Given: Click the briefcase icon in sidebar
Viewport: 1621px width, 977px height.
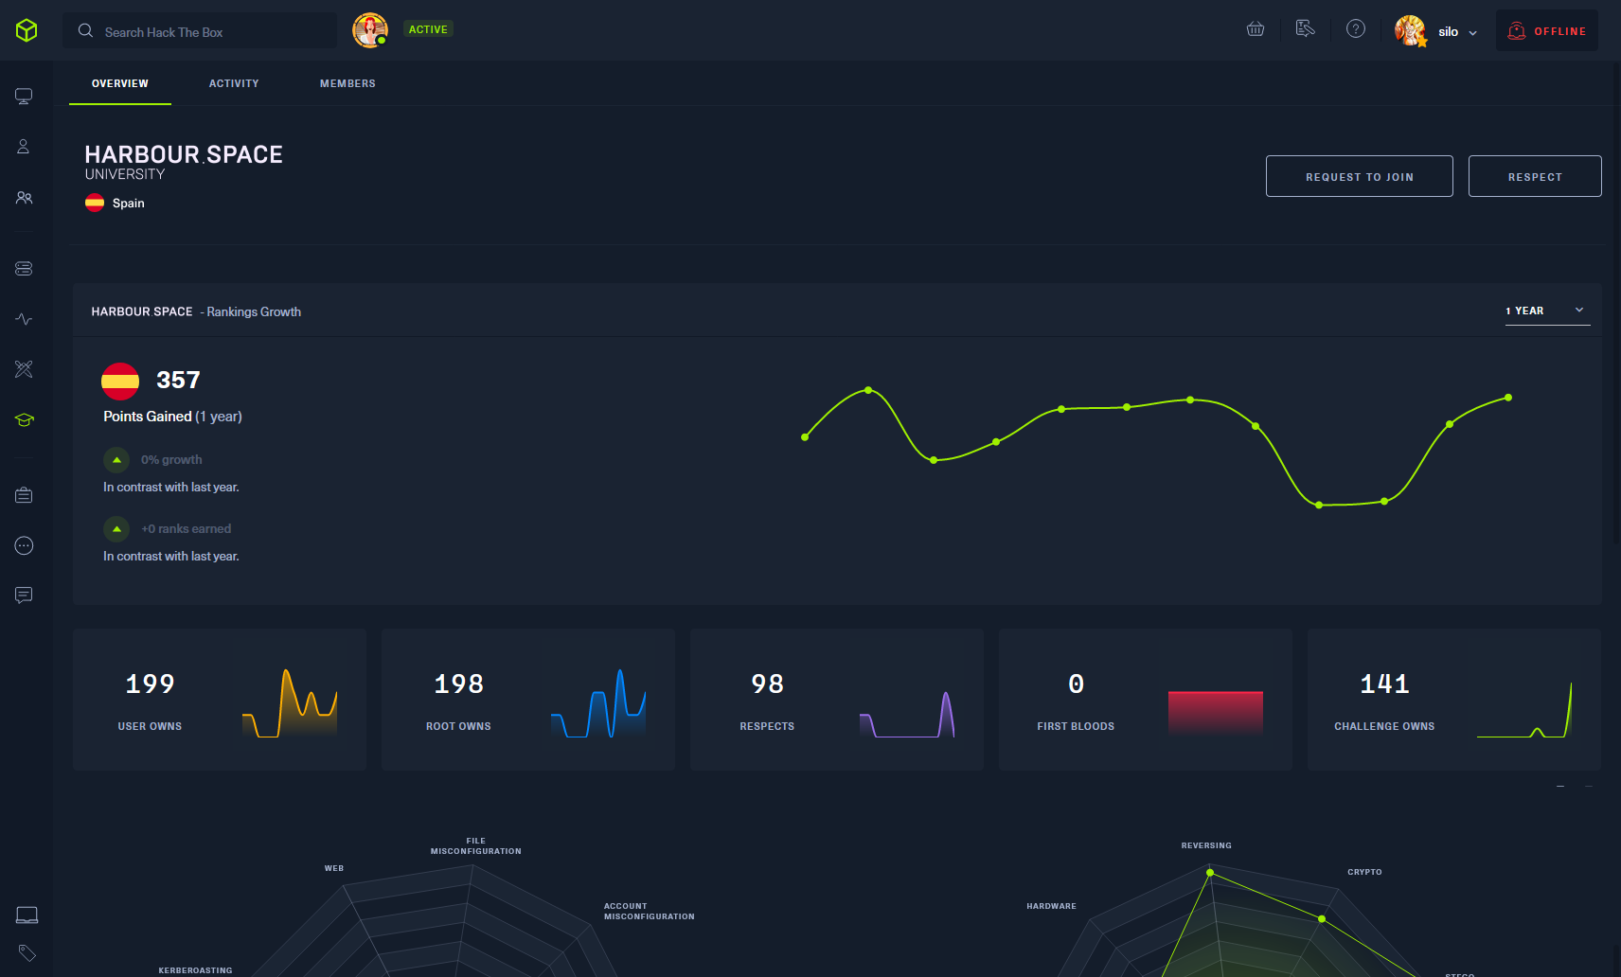Looking at the screenshot, I should 25,495.
